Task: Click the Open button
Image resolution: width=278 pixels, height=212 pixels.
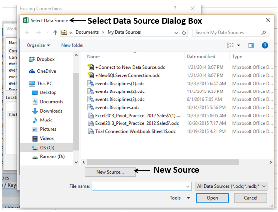Action: (212, 198)
